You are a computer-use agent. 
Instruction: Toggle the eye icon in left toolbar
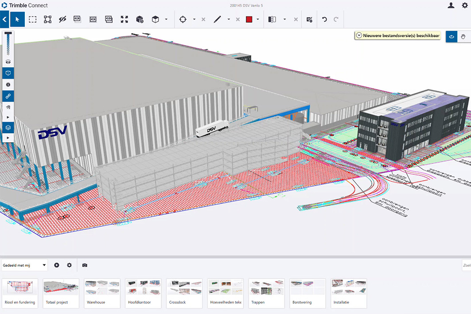click(x=8, y=62)
